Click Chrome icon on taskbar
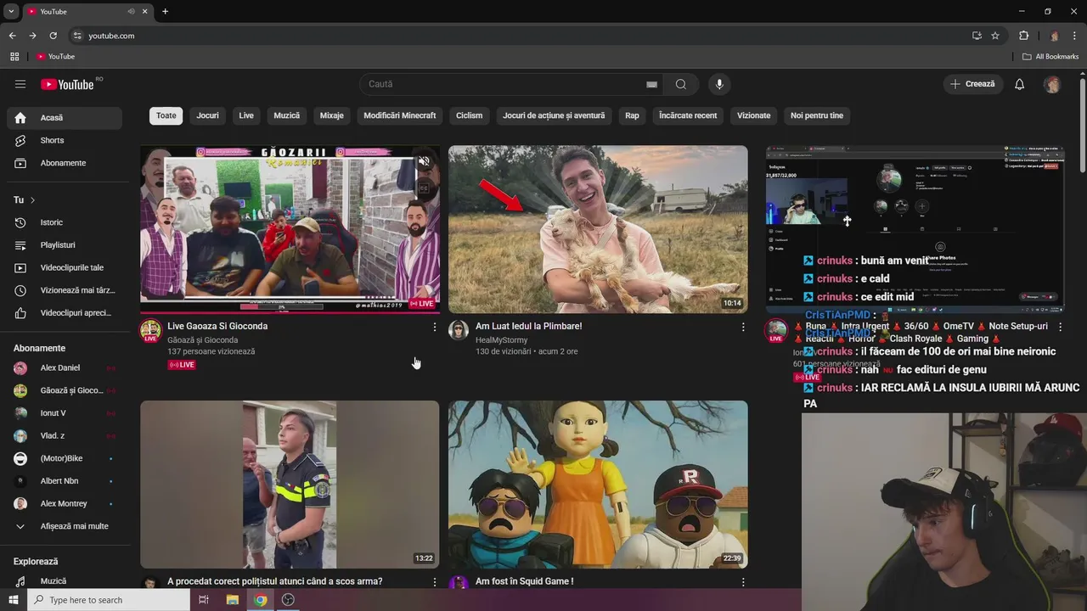This screenshot has height=611, width=1087. pyautogui.click(x=261, y=600)
